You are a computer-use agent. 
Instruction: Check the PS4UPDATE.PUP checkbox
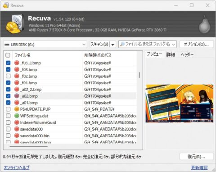8,109
